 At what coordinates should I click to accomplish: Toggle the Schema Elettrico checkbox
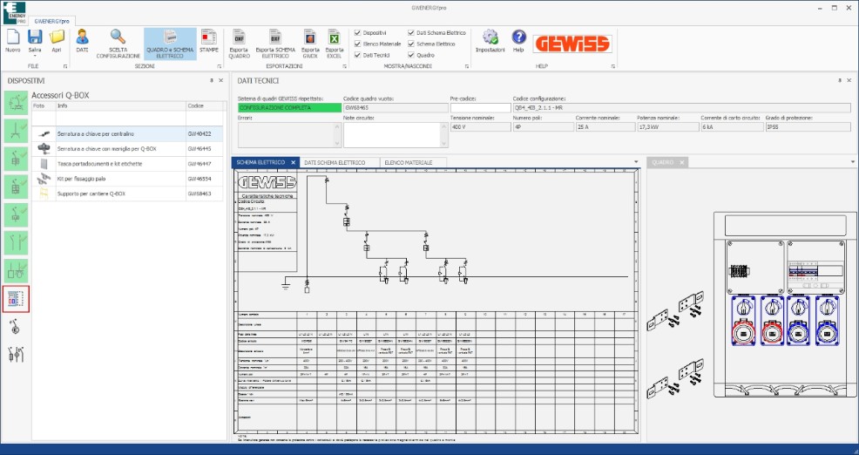[411, 44]
